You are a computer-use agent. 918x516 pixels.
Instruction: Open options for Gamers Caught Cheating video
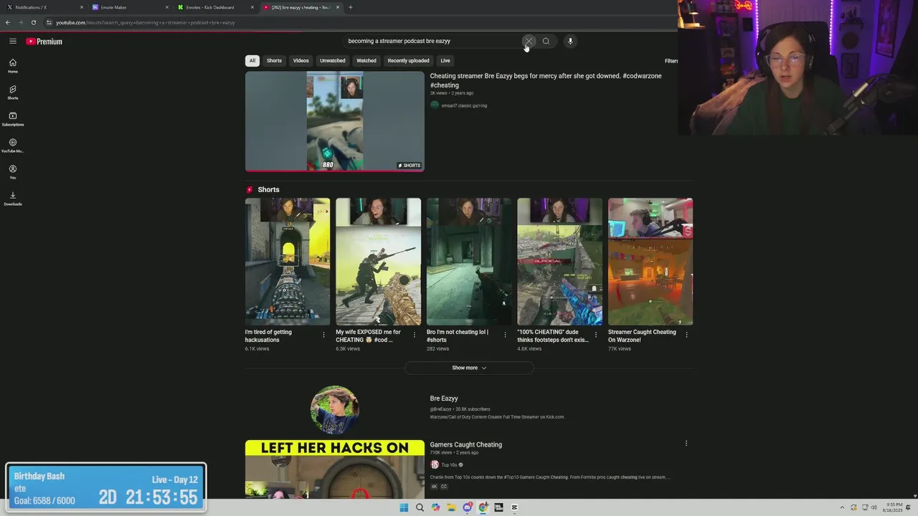(686, 444)
